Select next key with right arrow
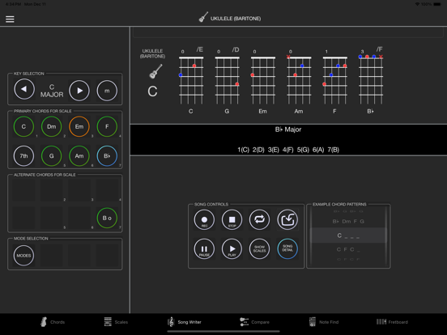 [x=79, y=91]
